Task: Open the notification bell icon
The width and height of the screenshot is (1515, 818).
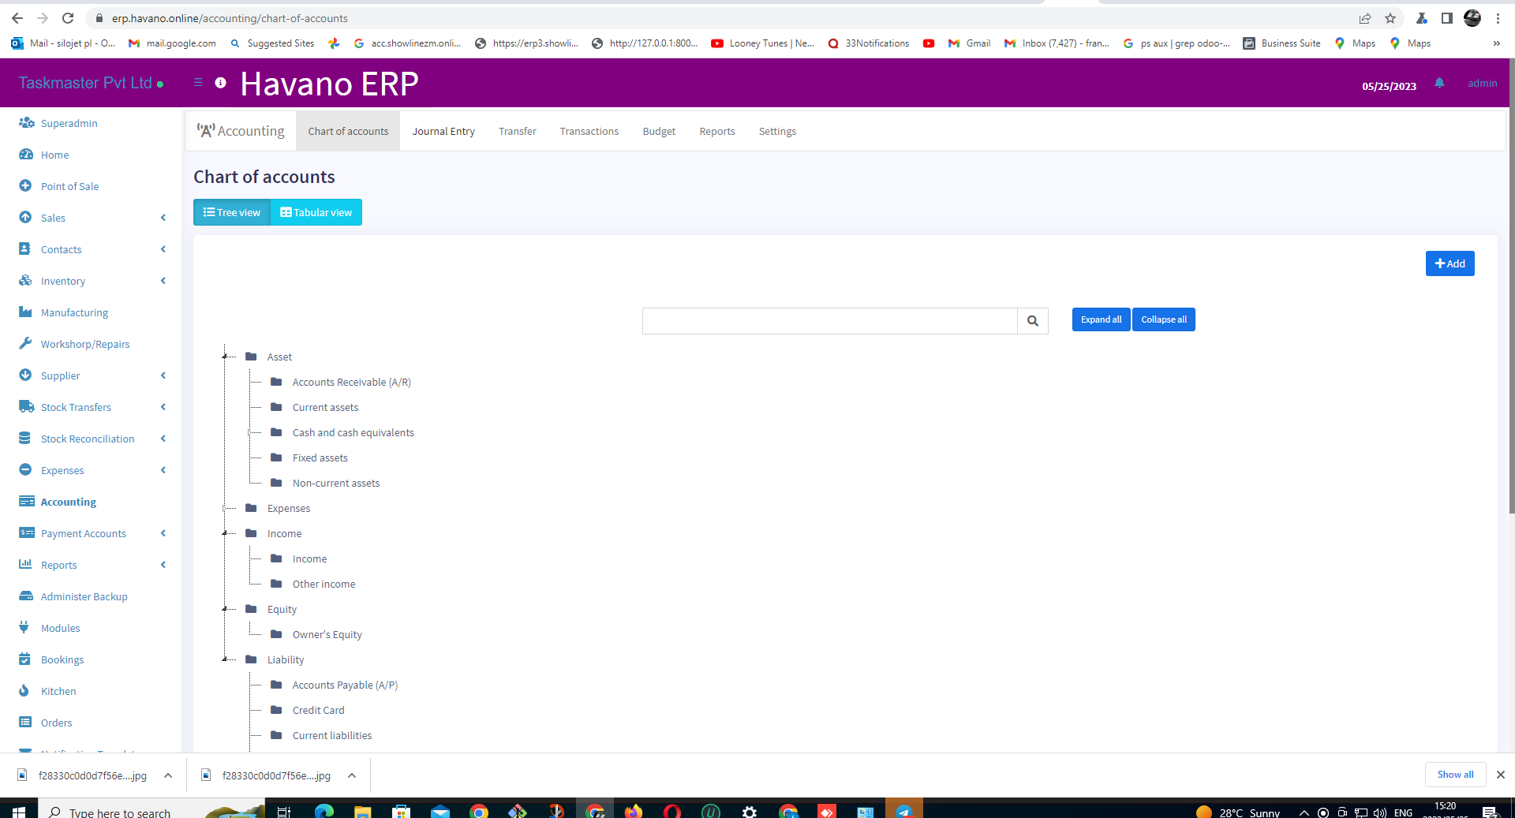Action: (x=1439, y=84)
